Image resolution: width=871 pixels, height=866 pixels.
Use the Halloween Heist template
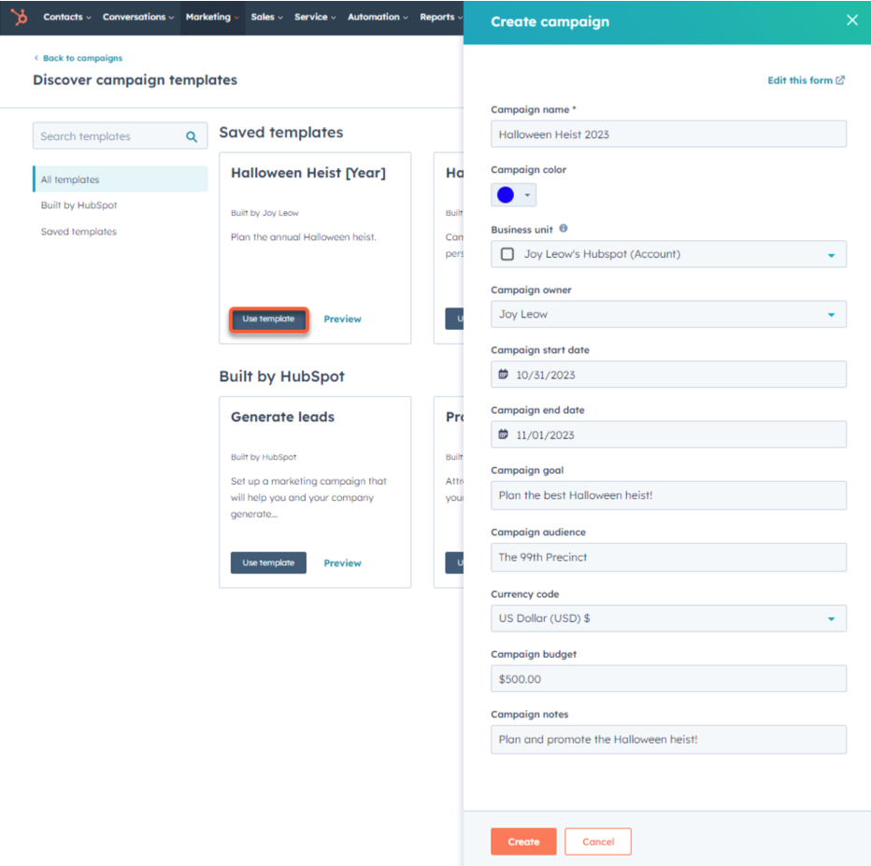[x=268, y=319]
